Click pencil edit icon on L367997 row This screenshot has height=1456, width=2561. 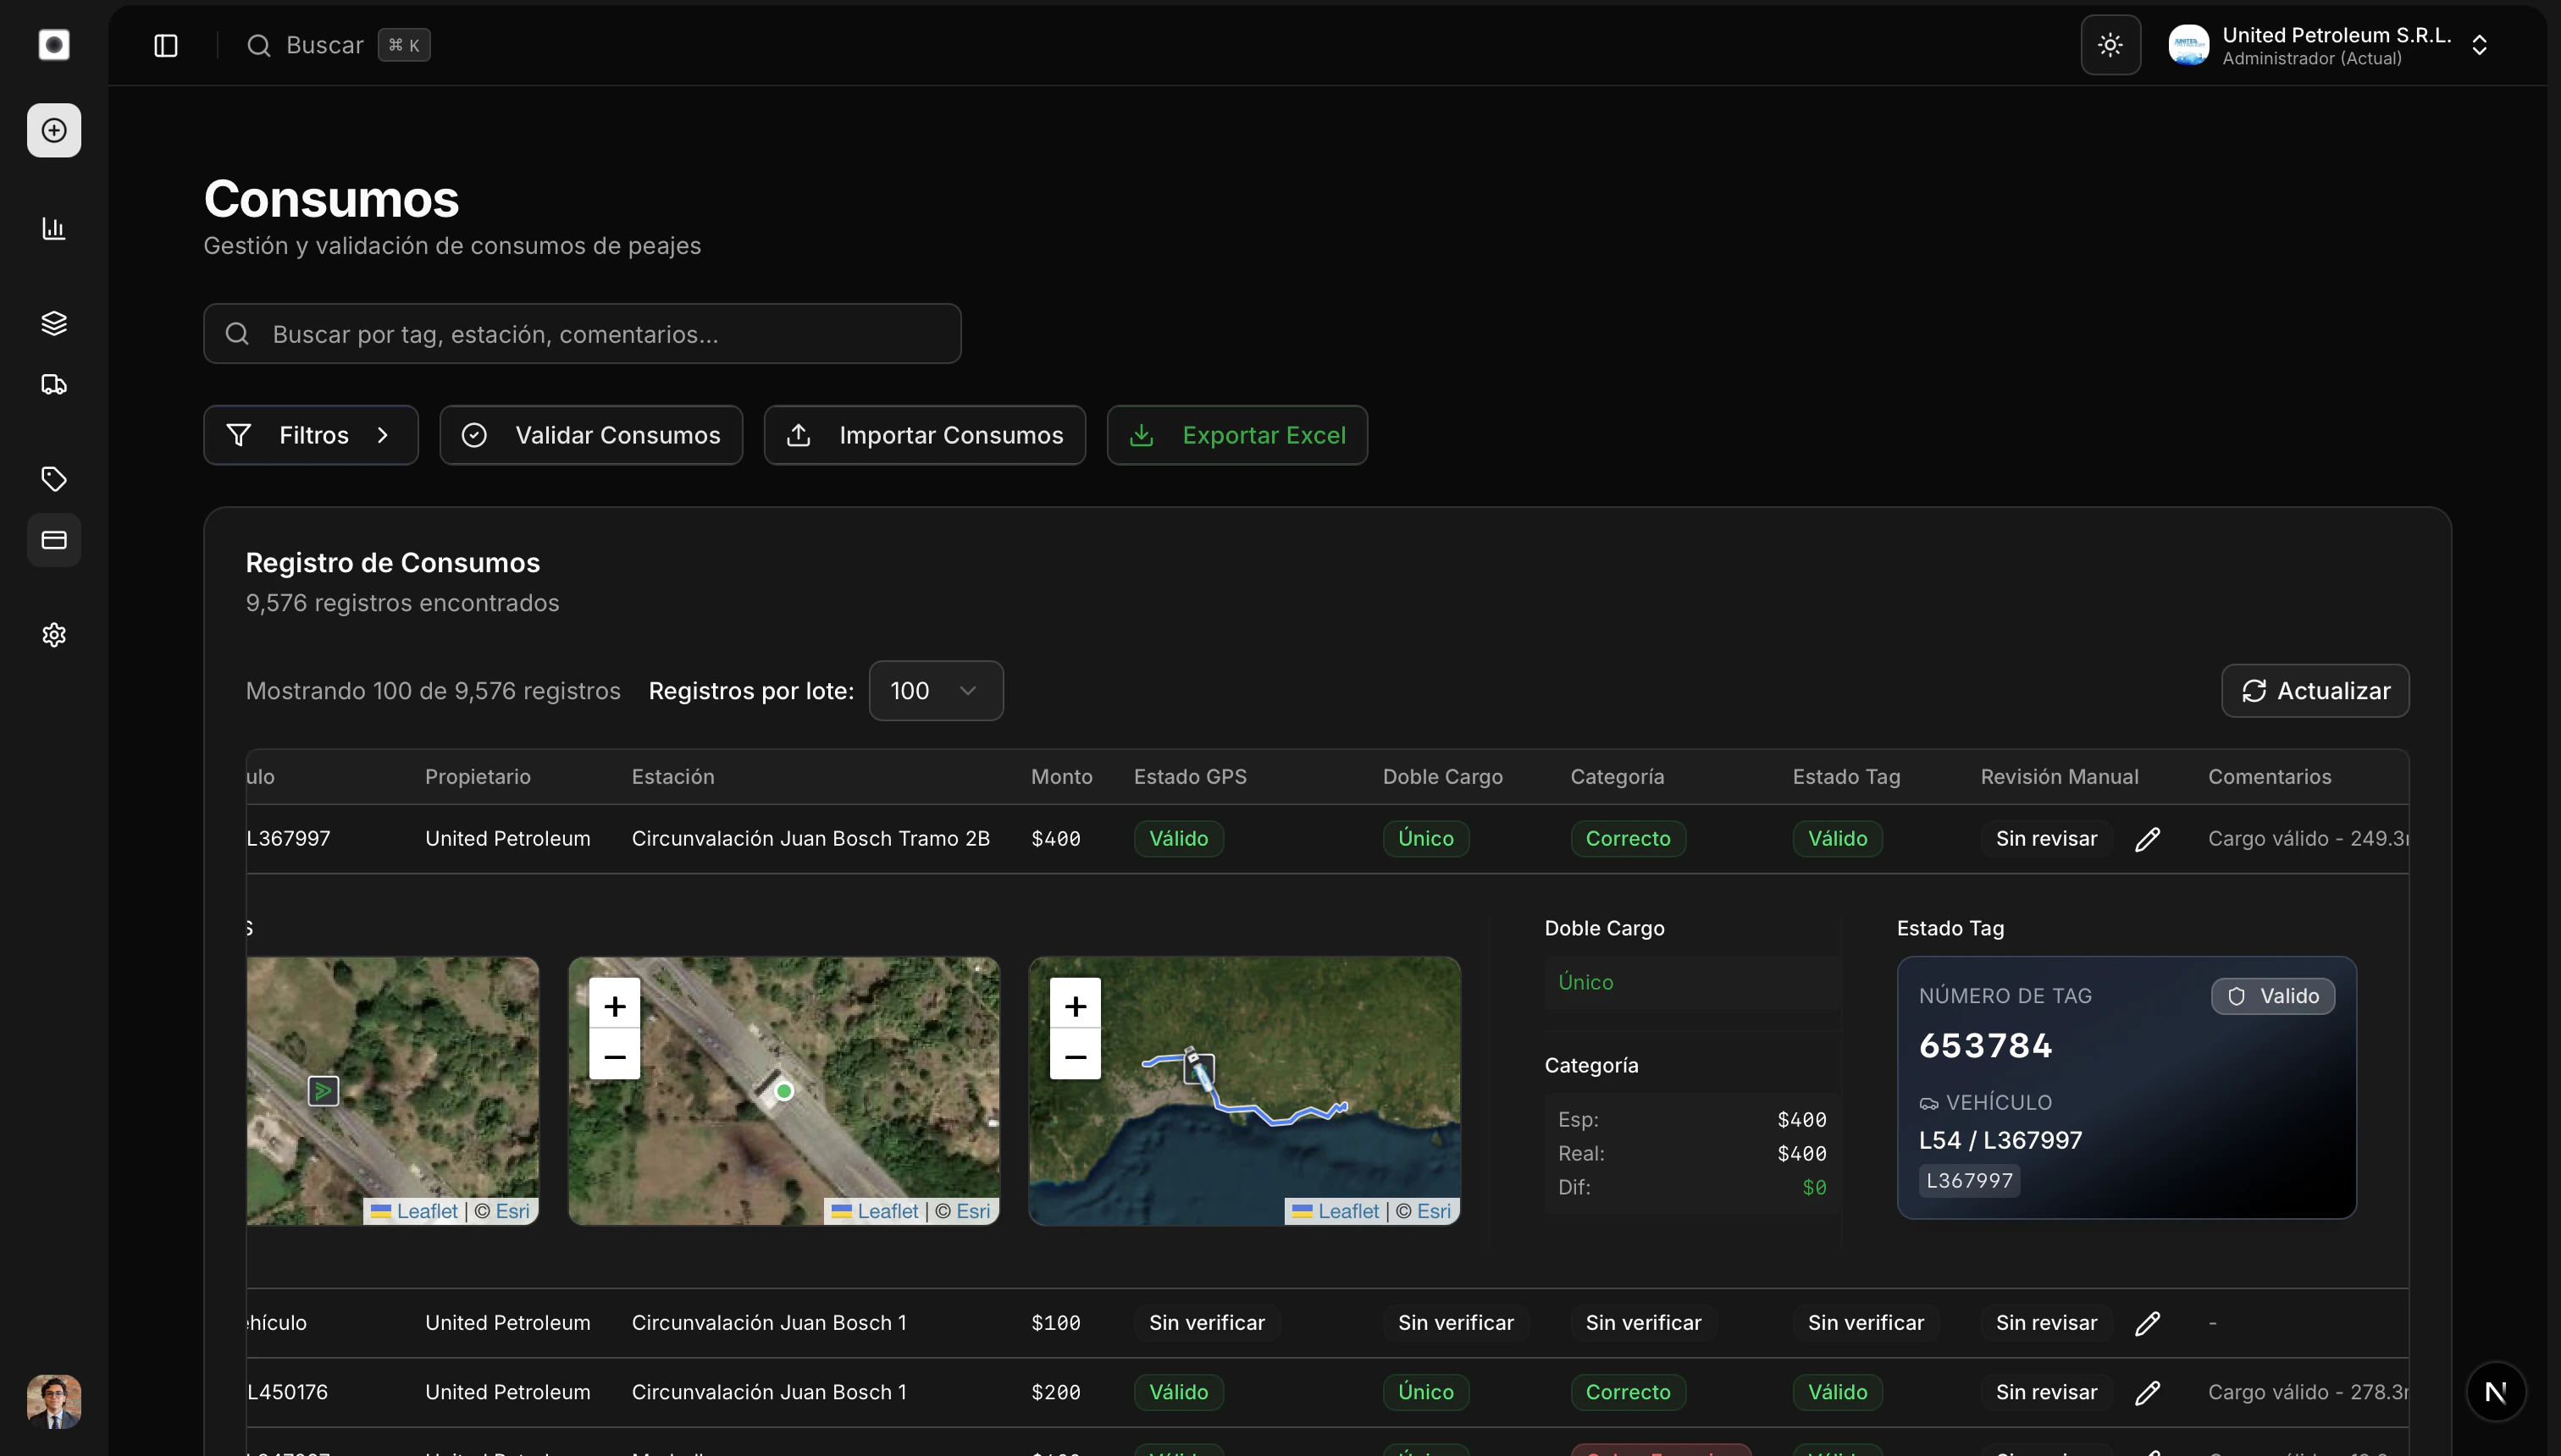[x=2147, y=839]
